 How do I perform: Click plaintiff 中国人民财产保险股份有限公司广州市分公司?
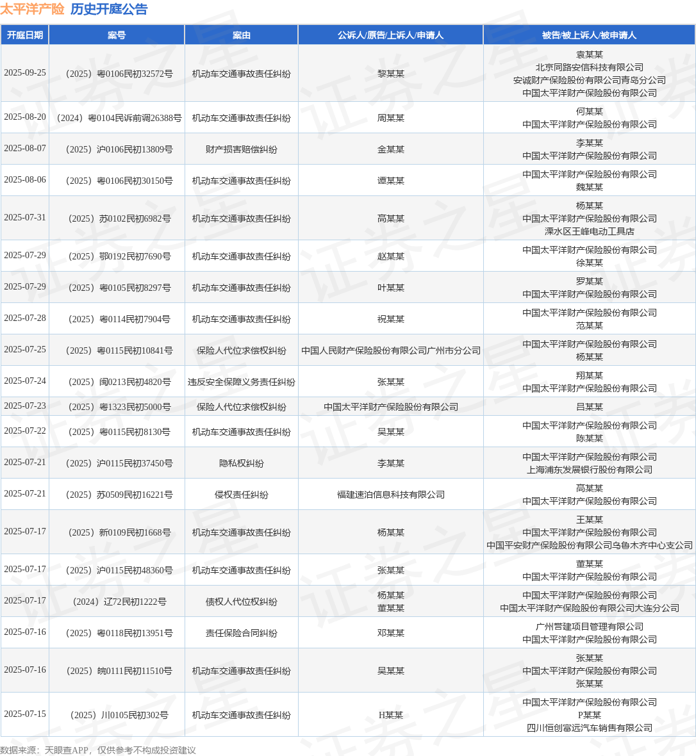tap(391, 350)
